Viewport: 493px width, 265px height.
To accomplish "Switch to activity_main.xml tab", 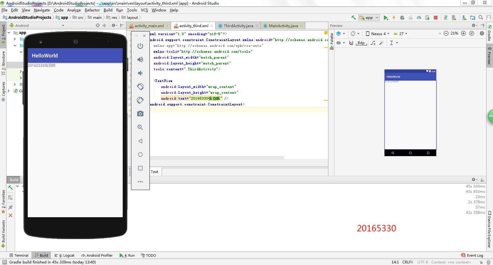I will tap(149, 26).
